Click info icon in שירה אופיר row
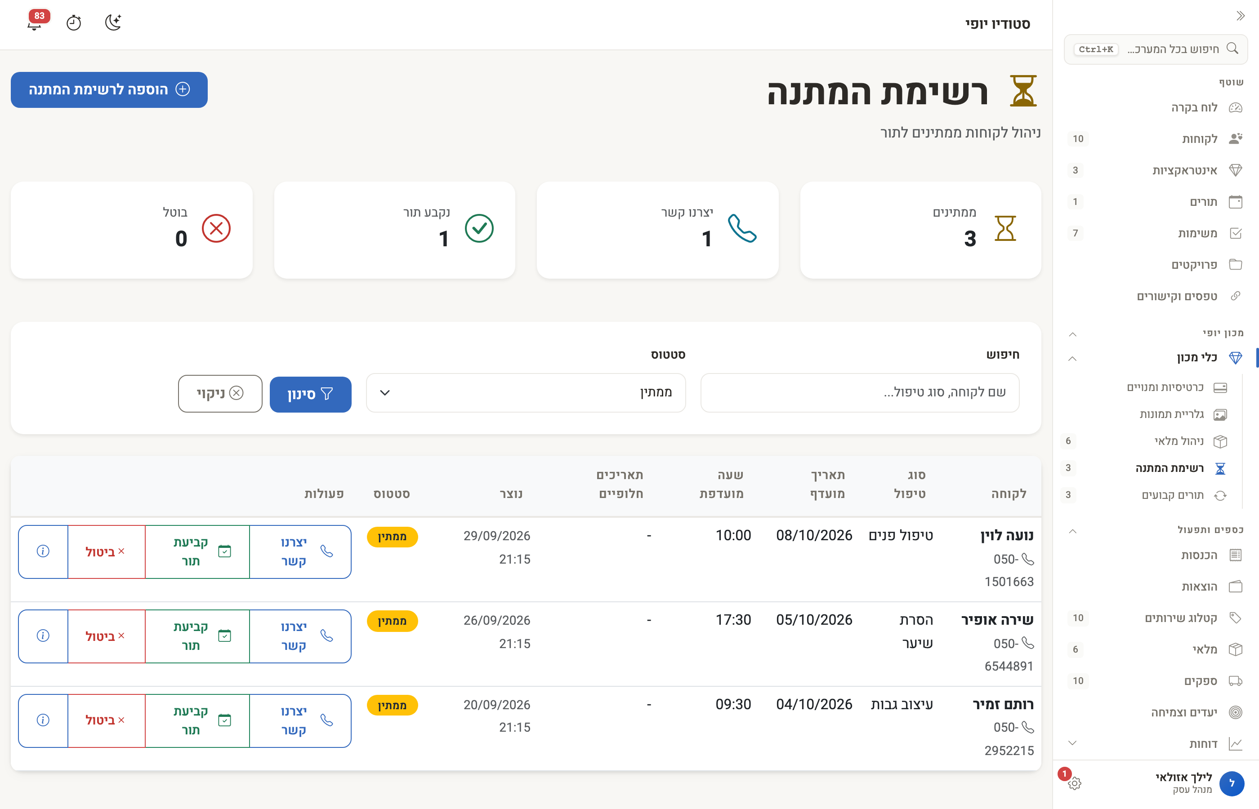Viewport: 1259px width, 809px height. coord(43,636)
